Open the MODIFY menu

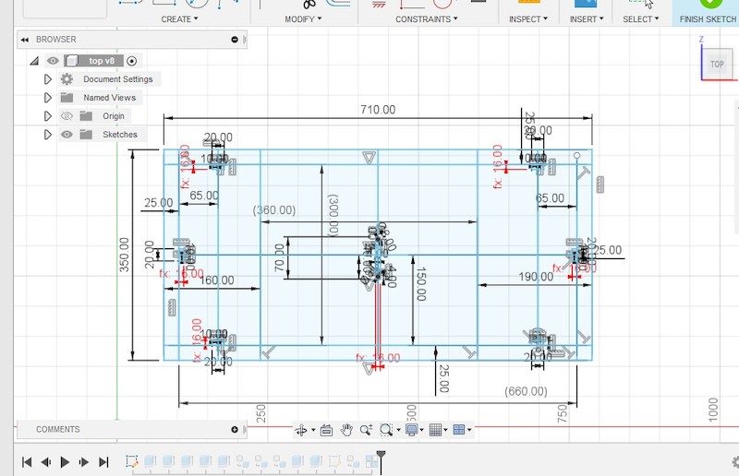303,19
